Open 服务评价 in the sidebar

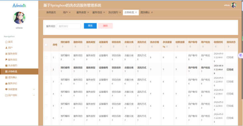[13, 83]
